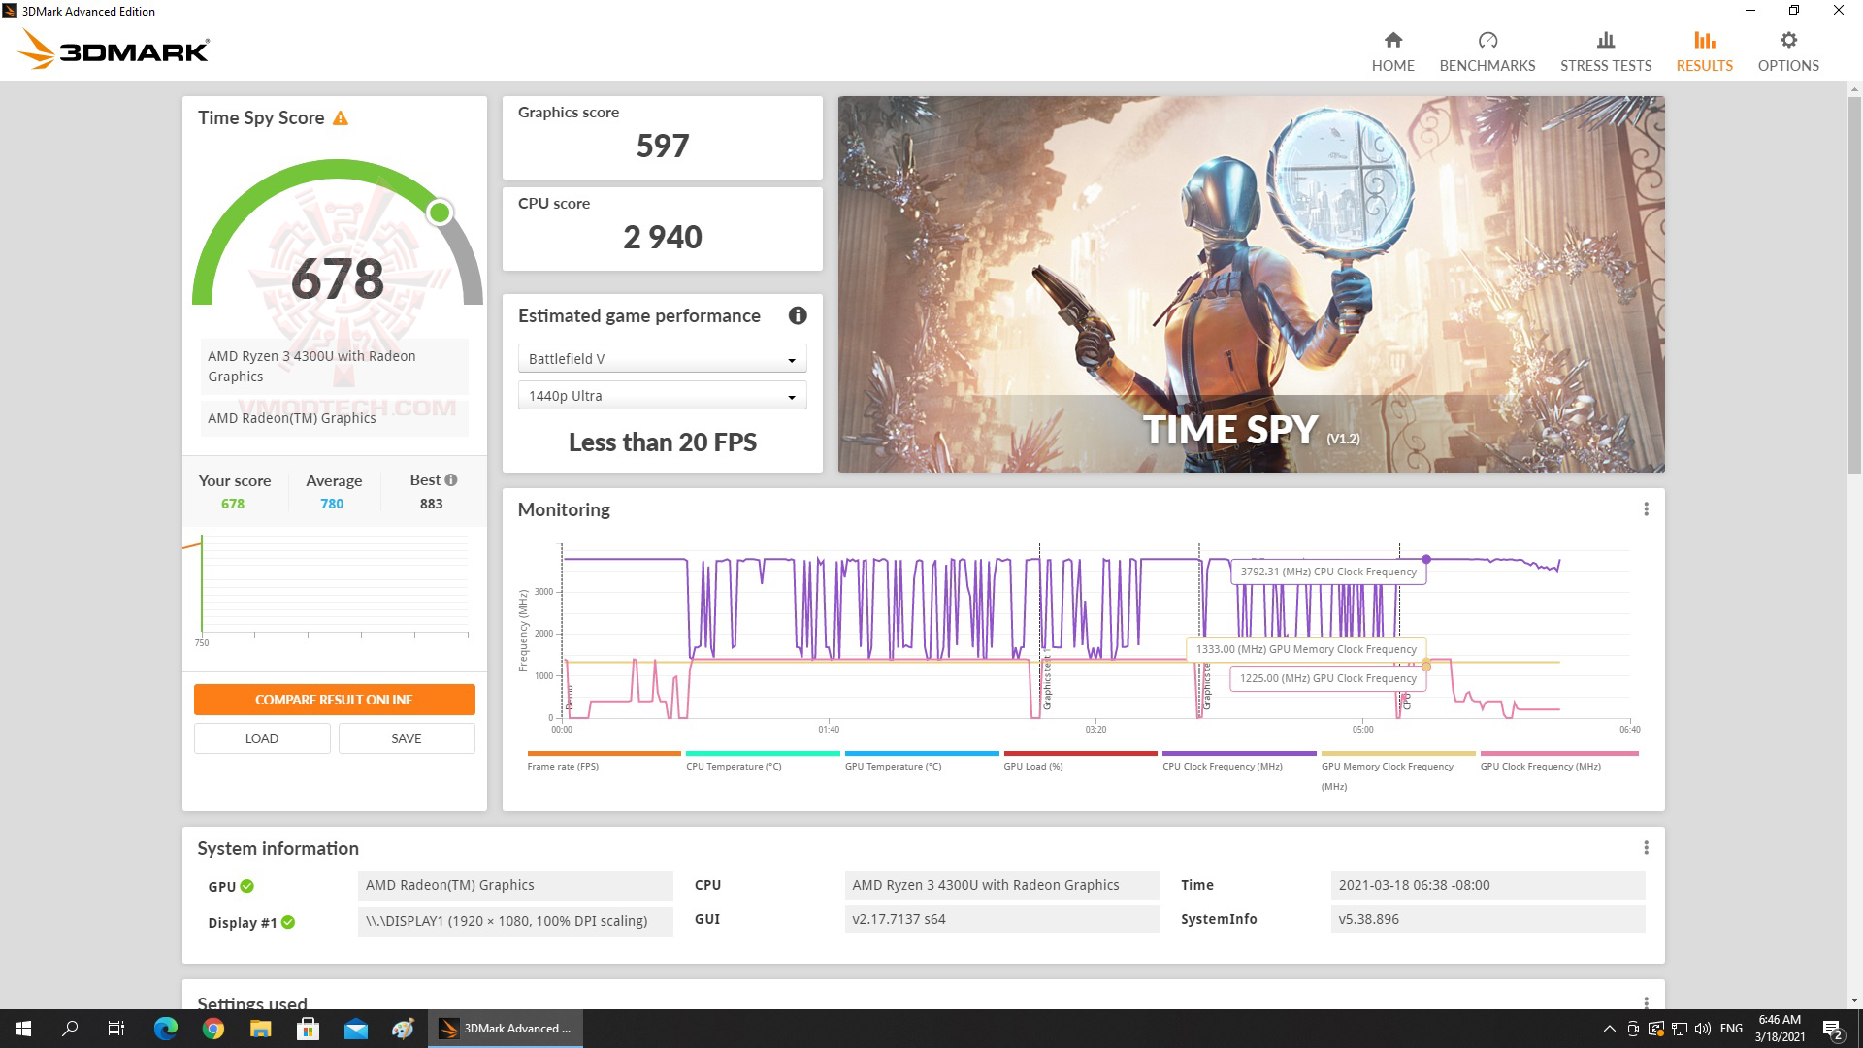
Task: Click the green score gauge indicator knob
Action: [440, 213]
